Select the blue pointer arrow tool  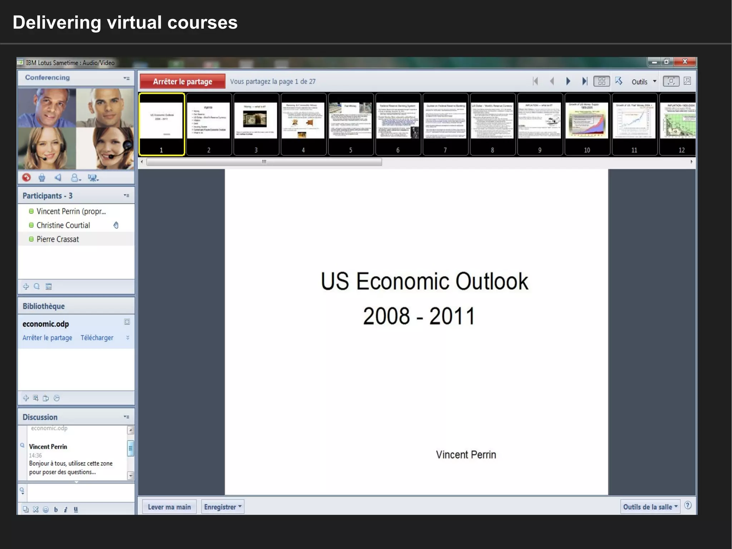click(x=619, y=81)
